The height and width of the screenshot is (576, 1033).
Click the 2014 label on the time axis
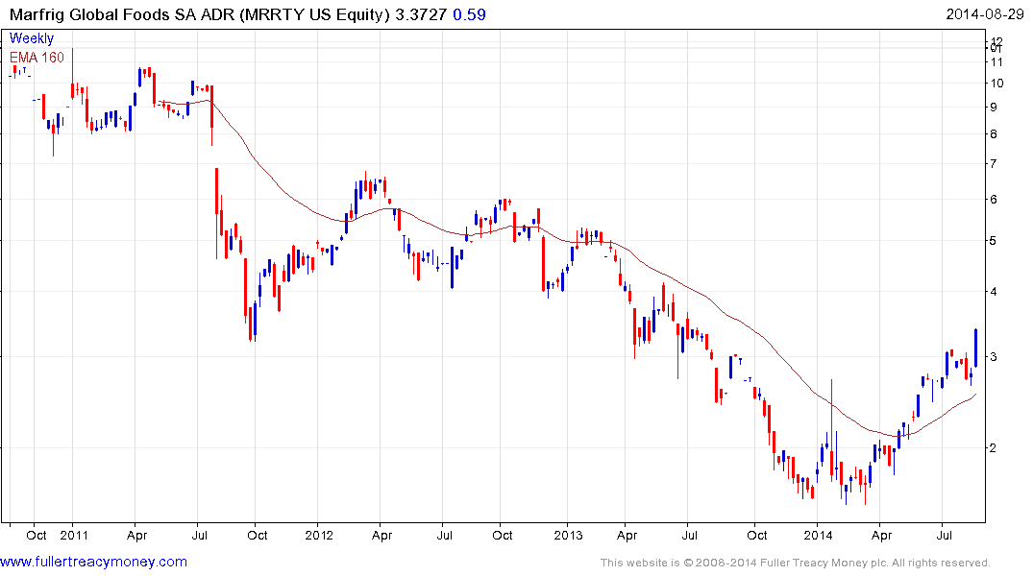(818, 535)
